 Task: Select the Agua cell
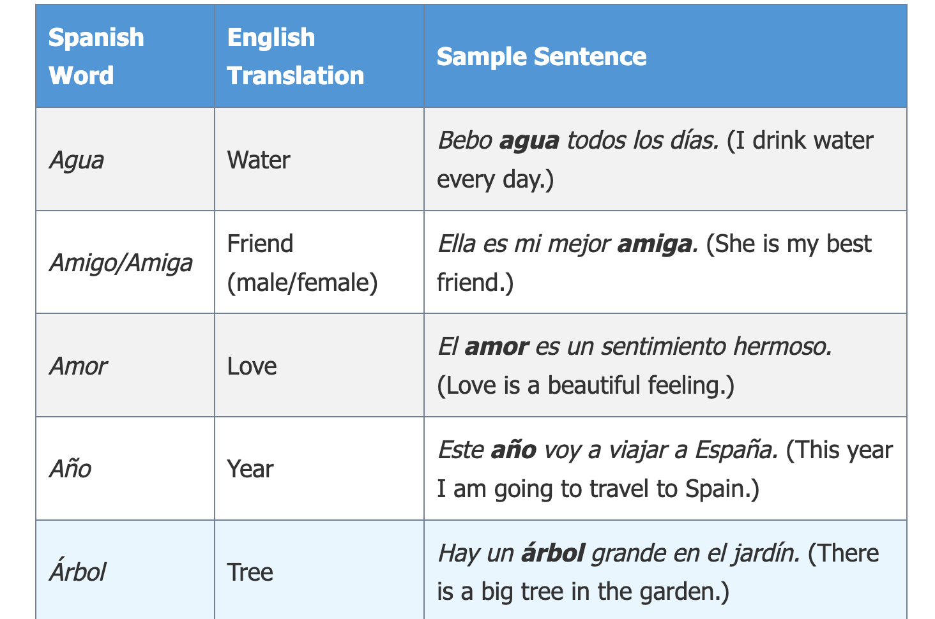click(x=125, y=159)
